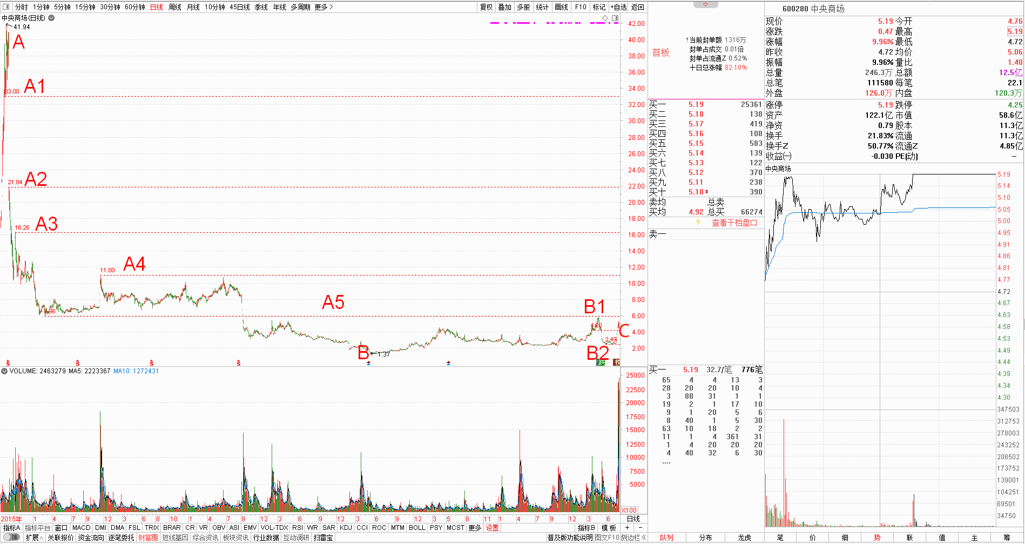Select the 季线 timeframe
This screenshot has width=1025, height=544.
(x=261, y=7)
